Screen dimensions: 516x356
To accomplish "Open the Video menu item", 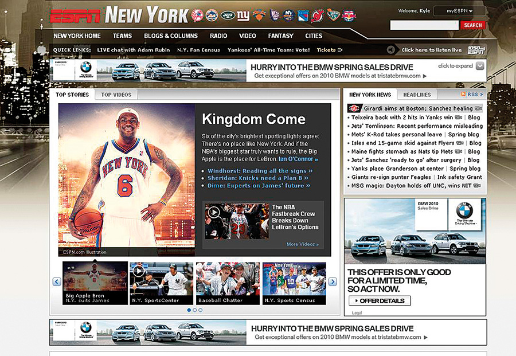I will pyautogui.click(x=248, y=36).
